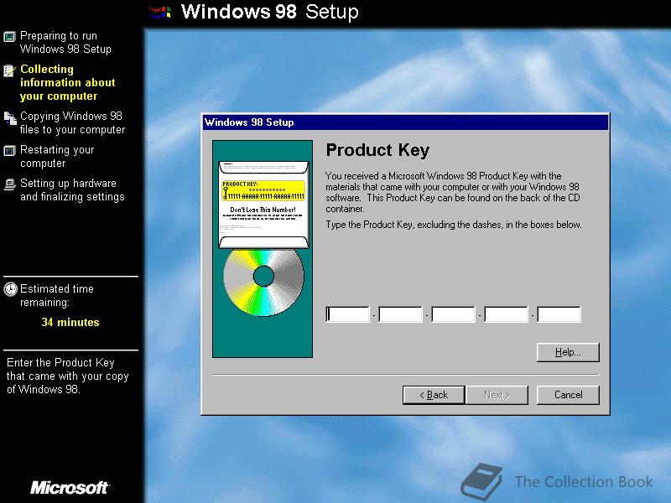Screen dimensions: 671x503
Task: Click the Estimated time clock icon
Action: (10, 289)
